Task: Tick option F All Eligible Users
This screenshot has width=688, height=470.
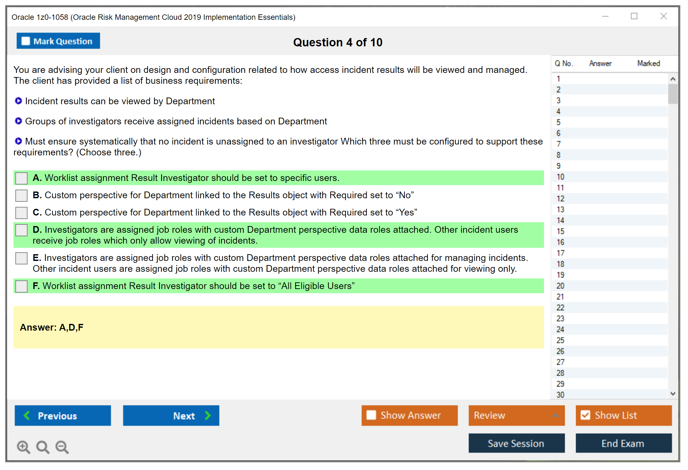Action: click(x=21, y=286)
